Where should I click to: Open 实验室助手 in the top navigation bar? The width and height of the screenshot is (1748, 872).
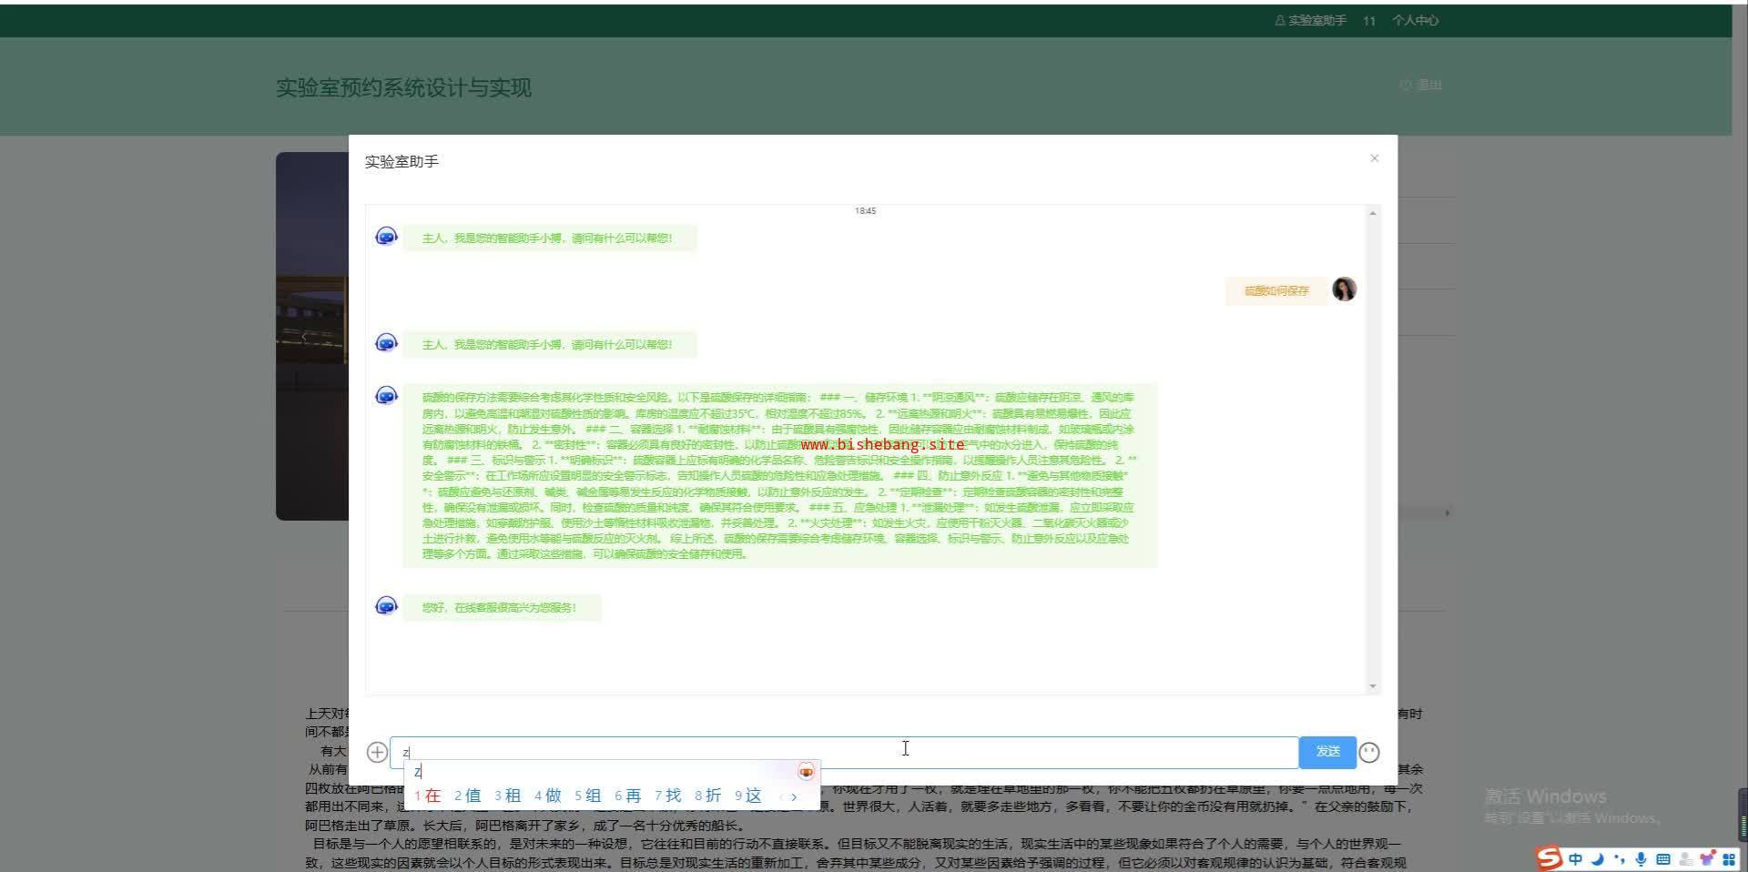[1311, 20]
